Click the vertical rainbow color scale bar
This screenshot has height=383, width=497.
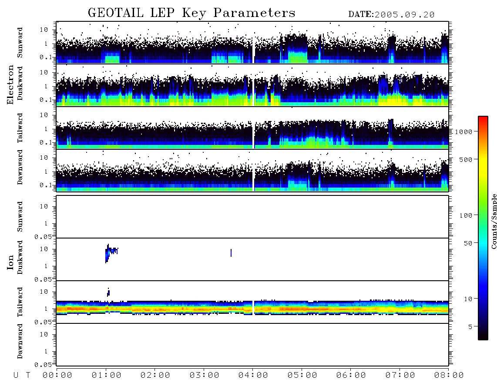tap(483, 228)
